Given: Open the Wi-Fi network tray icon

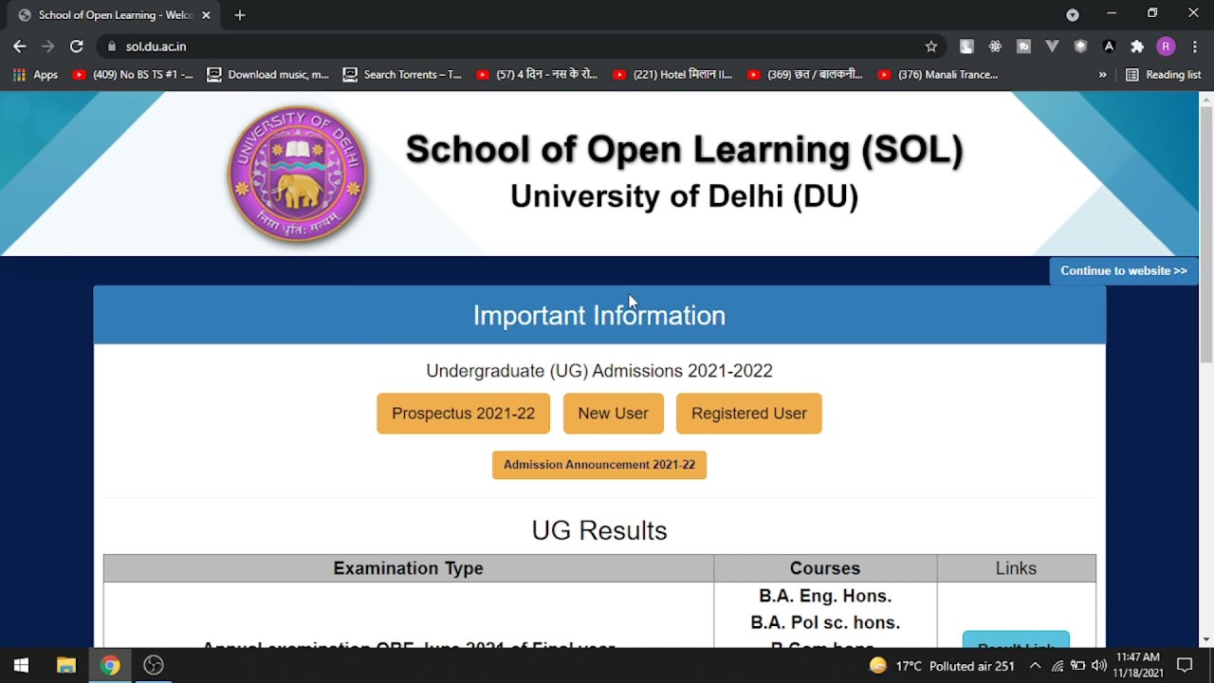Looking at the screenshot, I should (x=1058, y=666).
